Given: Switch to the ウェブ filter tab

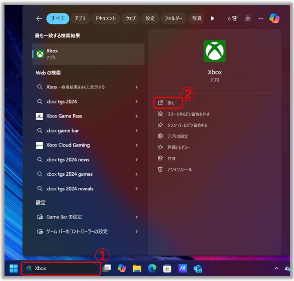Looking at the screenshot, I should (131, 18).
